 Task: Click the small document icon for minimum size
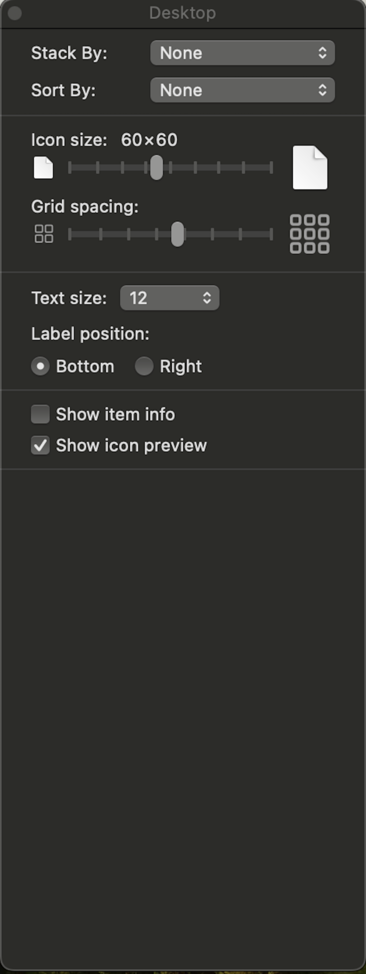[43, 167]
